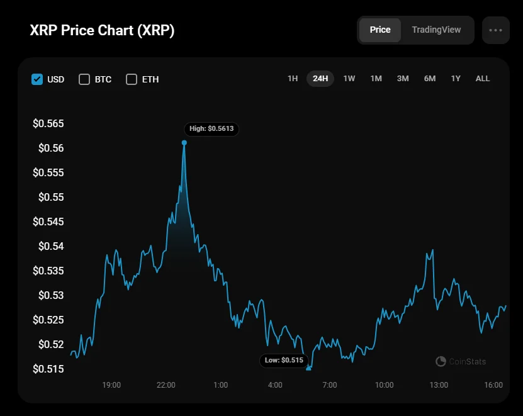Screen dimensions: 523x416
Task: Choose the 1W time range
Action: [349, 79]
